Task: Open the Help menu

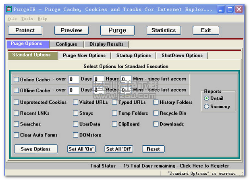Action: (x=42, y=19)
